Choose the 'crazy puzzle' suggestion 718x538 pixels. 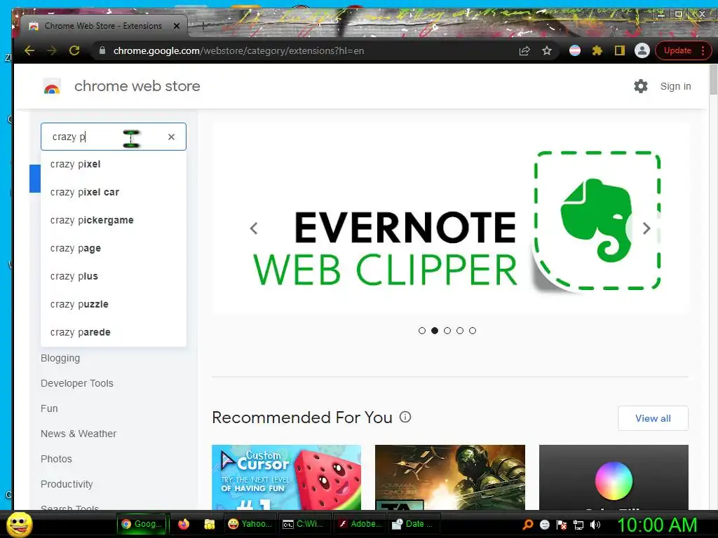coord(114,304)
